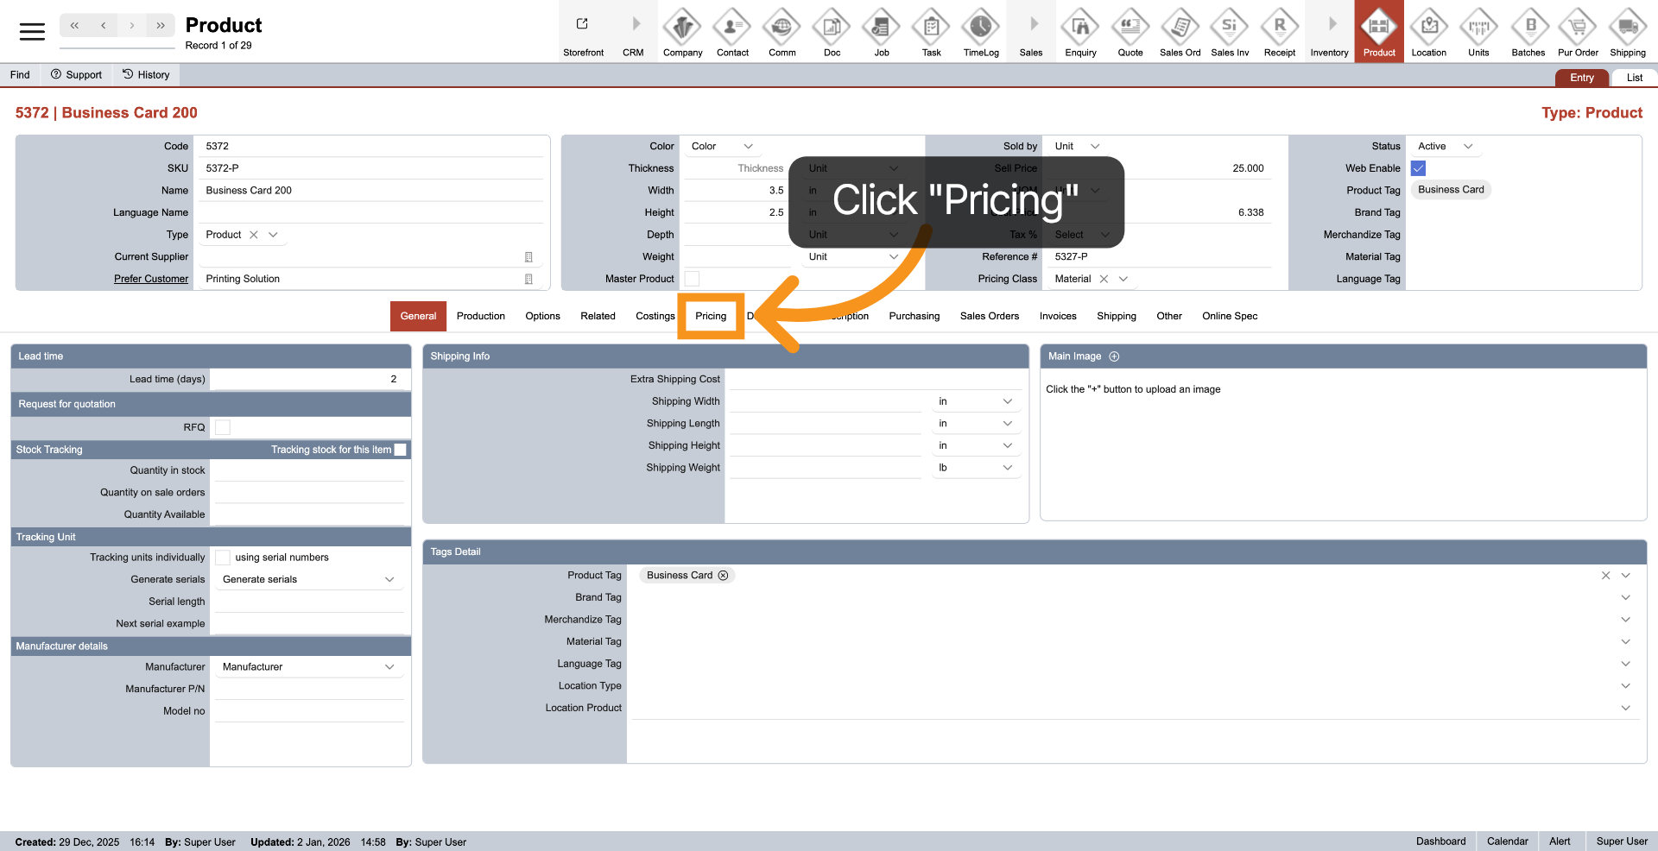Open the Company module icon

682,28
